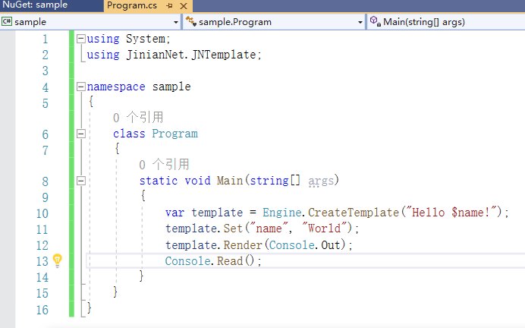The height and width of the screenshot is (328, 525).
Task: Click the Main method name
Action: pos(230,181)
